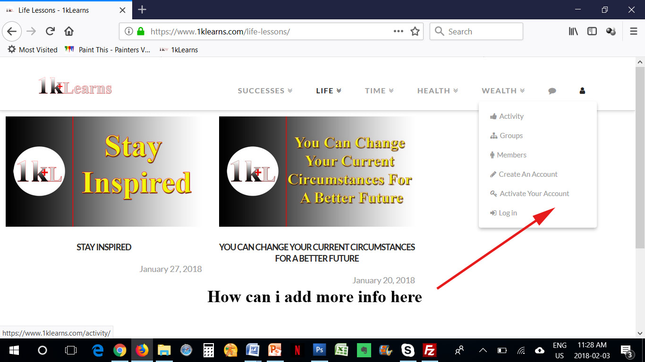Open page actions three-dot menu
This screenshot has width=645, height=362.
pos(399,32)
